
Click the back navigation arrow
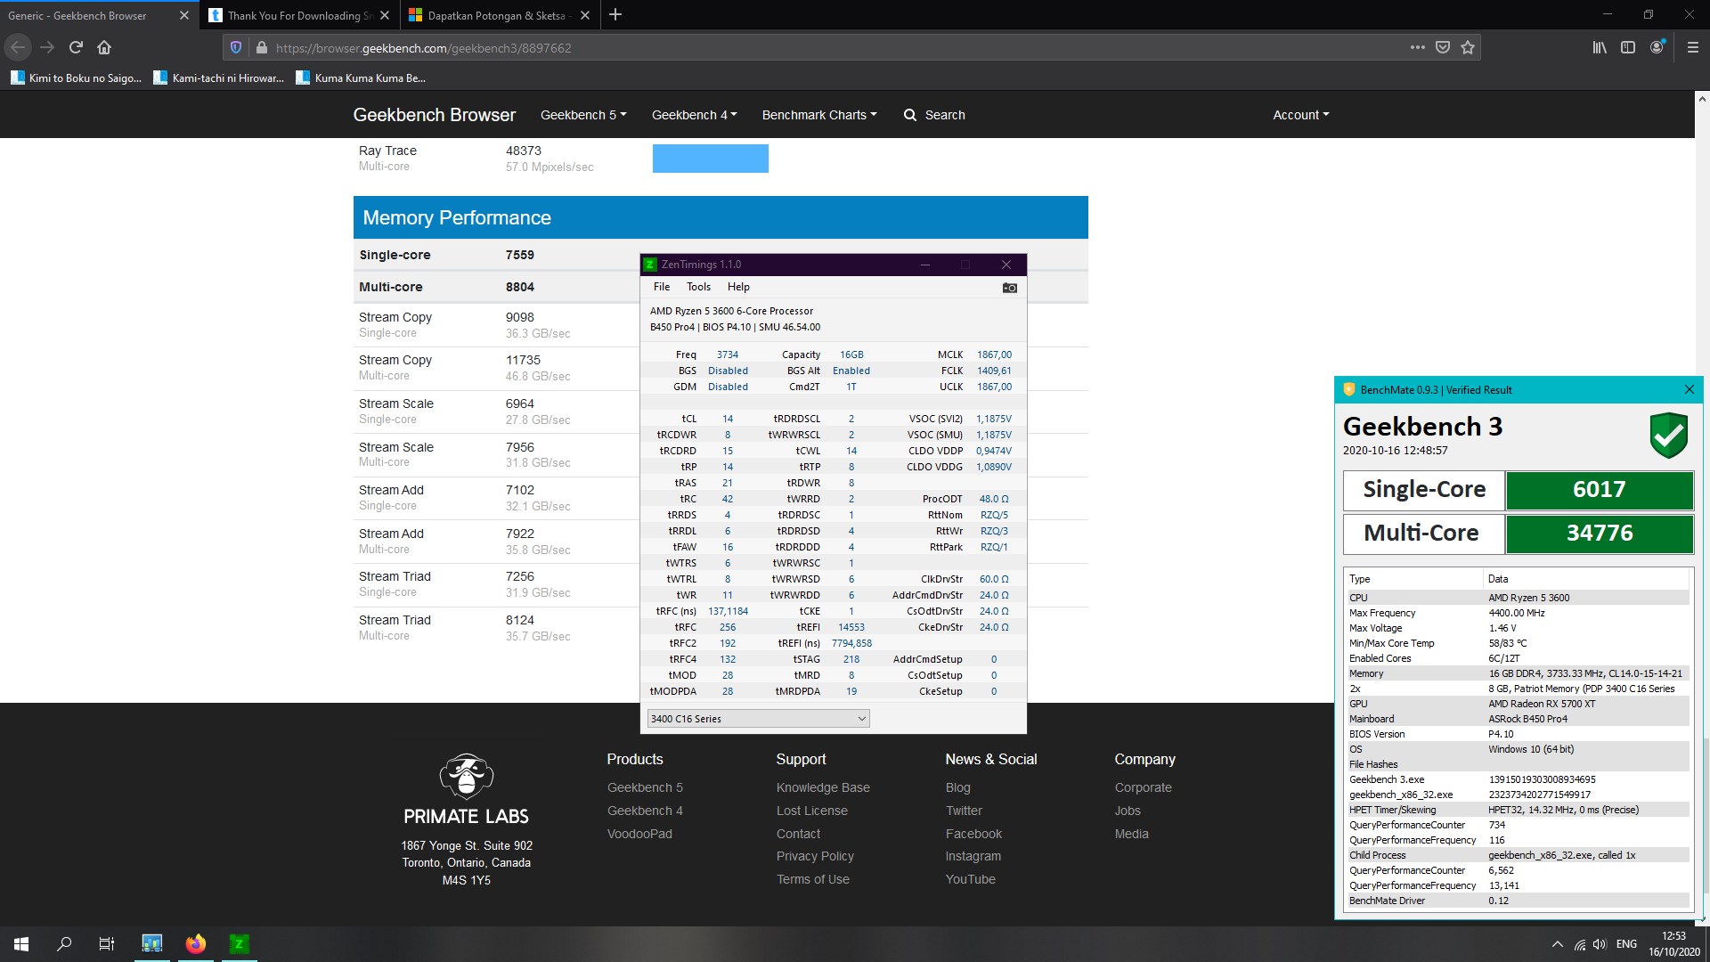[18, 47]
